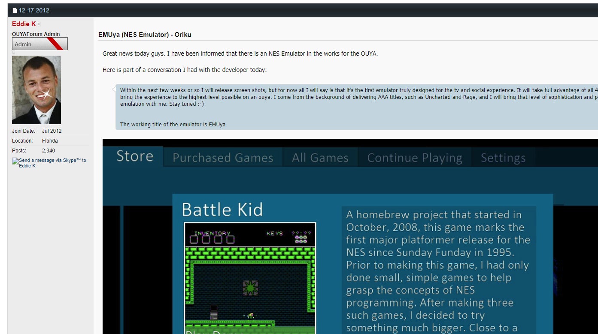Click Eddie K's avatar photo
The image size is (598, 334).
coord(36,90)
